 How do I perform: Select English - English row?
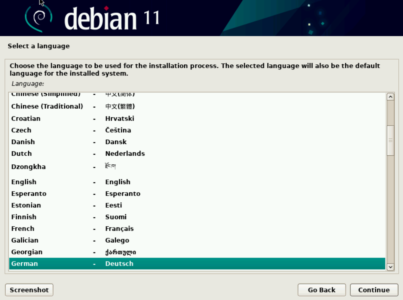(x=197, y=182)
